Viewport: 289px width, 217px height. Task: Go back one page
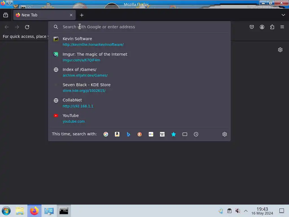7,27
